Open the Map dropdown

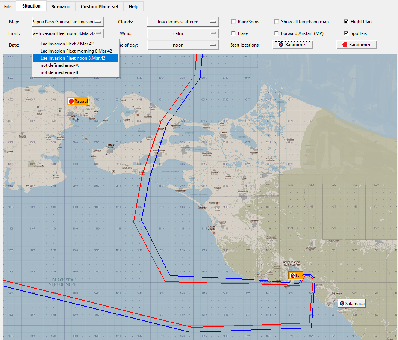[x=68, y=21]
